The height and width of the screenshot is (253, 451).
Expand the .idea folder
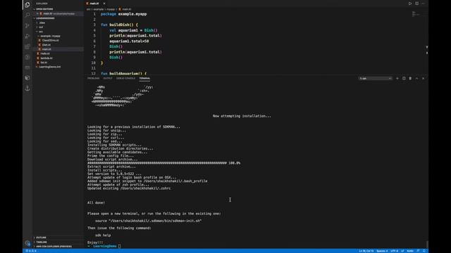click(42, 22)
